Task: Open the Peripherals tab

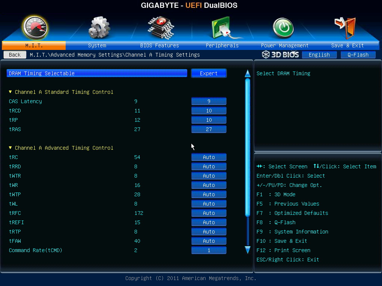Action: 222,45
